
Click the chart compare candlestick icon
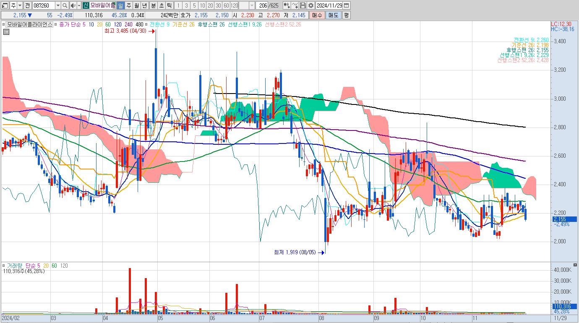point(287,5)
